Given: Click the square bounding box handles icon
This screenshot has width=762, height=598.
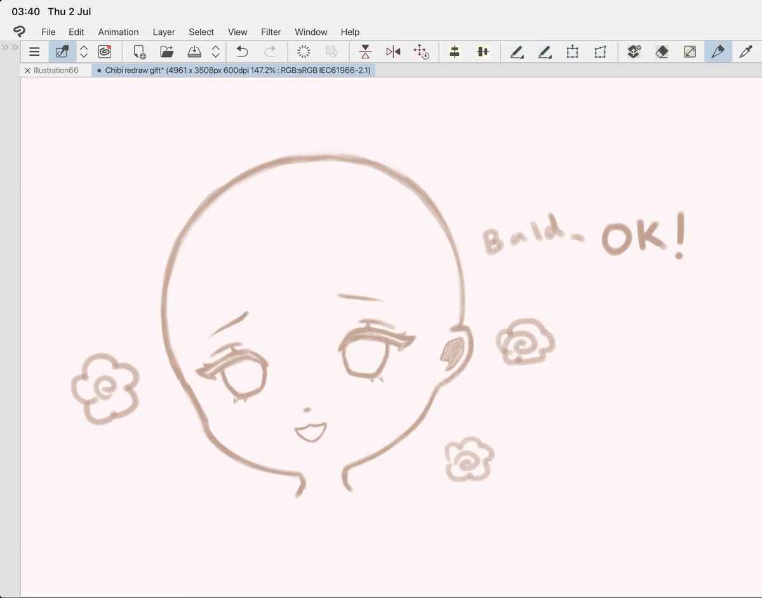Looking at the screenshot, I should tap(572, 52).
